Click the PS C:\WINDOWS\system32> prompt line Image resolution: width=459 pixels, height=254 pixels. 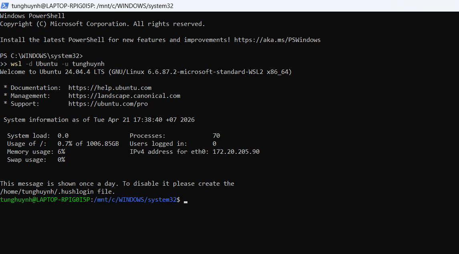(41, 56)
